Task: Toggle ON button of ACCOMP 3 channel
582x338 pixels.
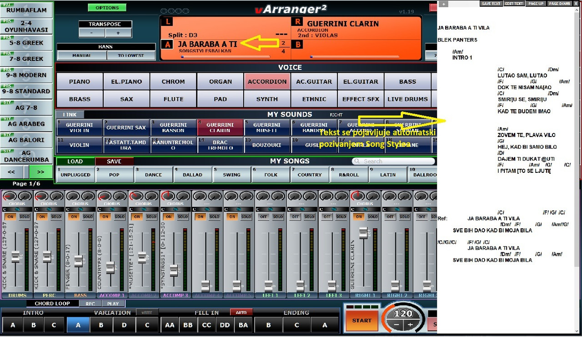Action: pos(169,217)
